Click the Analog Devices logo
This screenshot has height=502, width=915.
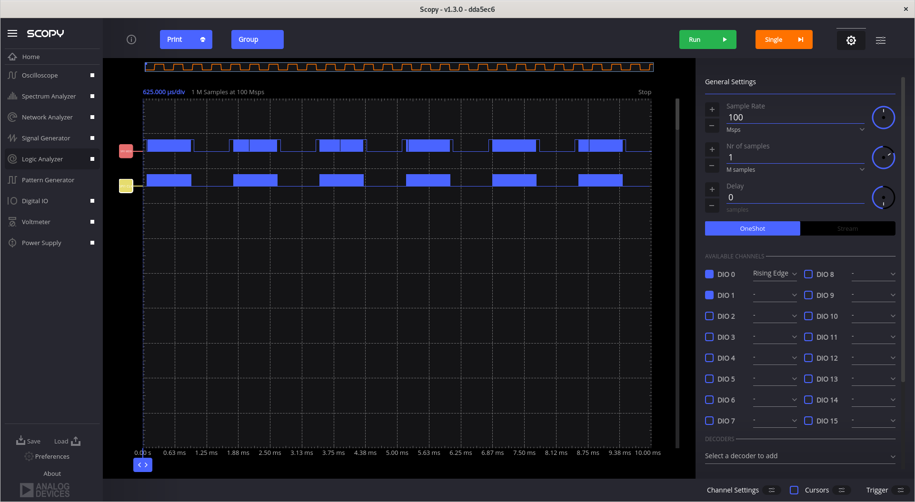click(x=45, y=490)
